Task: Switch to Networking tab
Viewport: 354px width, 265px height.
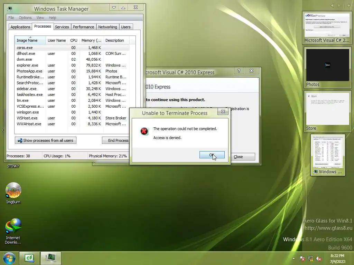Action: tap(108, 27)
